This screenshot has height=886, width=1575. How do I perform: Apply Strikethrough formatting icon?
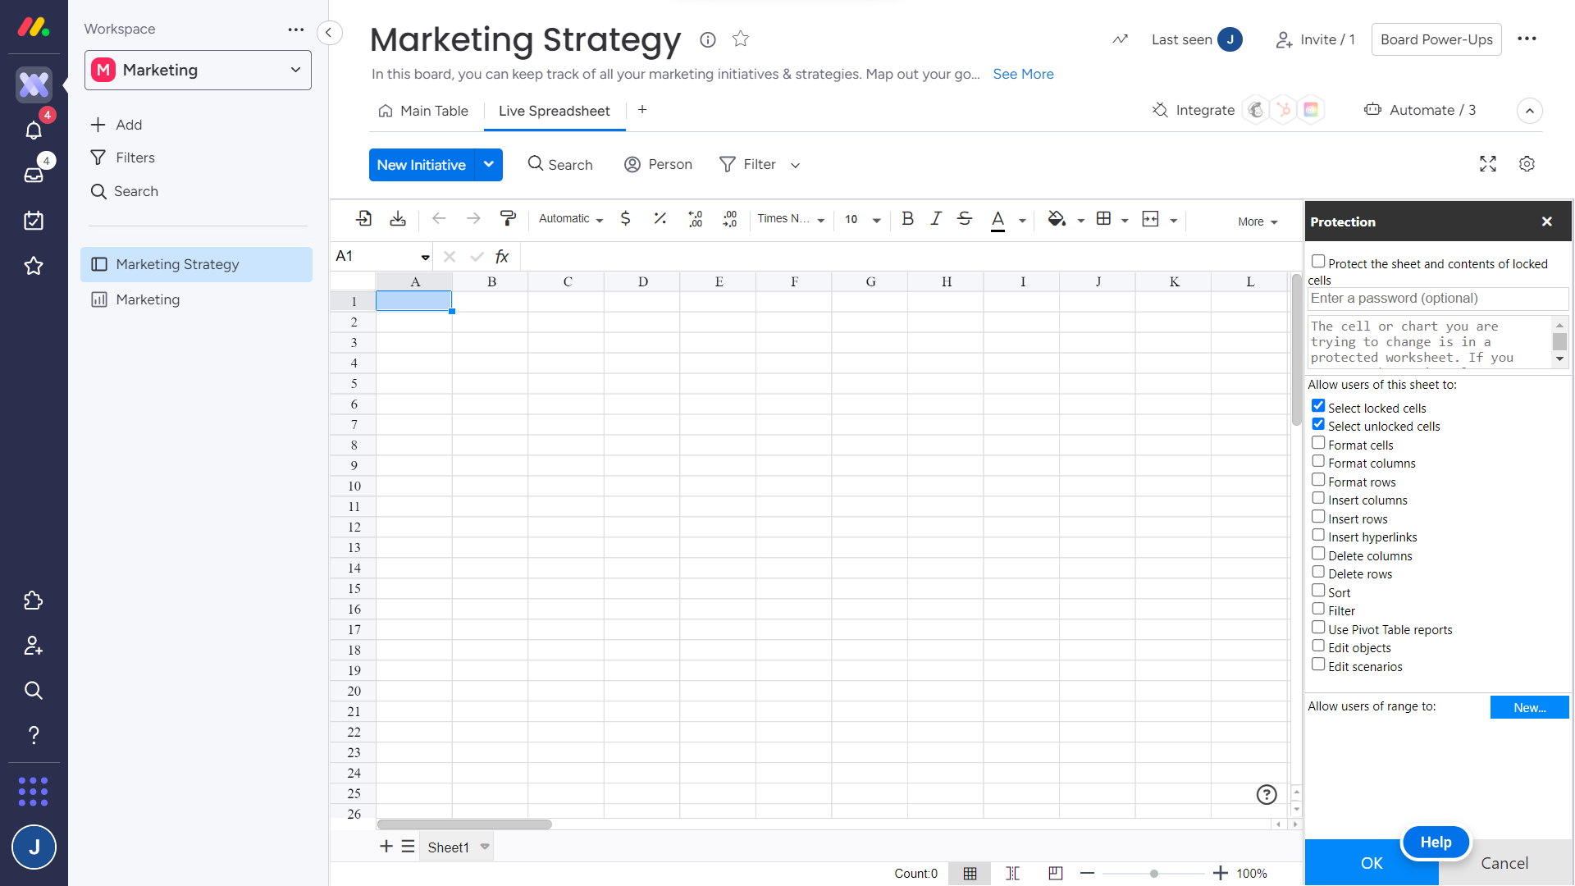coord(965,219)
